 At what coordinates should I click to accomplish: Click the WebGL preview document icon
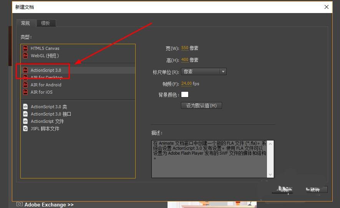click(x=25, y=56)
